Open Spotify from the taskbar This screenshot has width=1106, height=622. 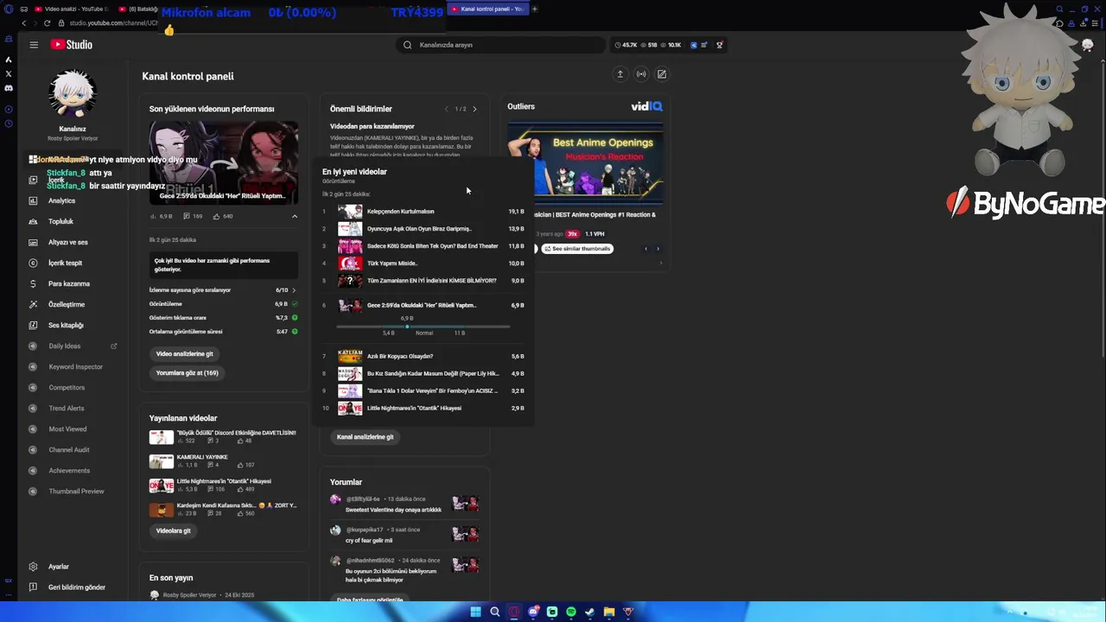(571, 612)
